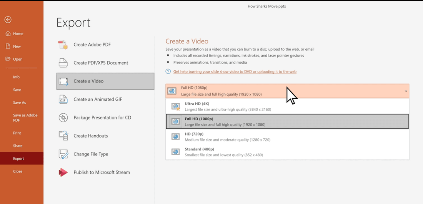This screenshot has height=204, width=423.
Task: Click Home in the backstage sidebar
Action: click(x=18, y=33)
